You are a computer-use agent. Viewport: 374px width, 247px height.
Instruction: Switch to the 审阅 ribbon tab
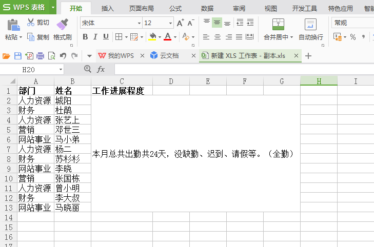pos(239,9)
